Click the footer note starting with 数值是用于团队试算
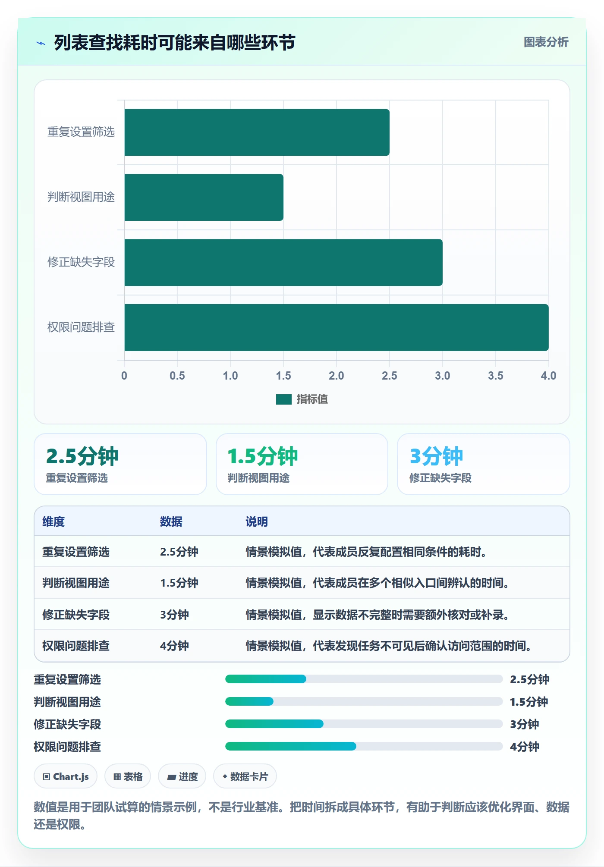Viewport: 604px width, 867px height. (x=302, y=815)
